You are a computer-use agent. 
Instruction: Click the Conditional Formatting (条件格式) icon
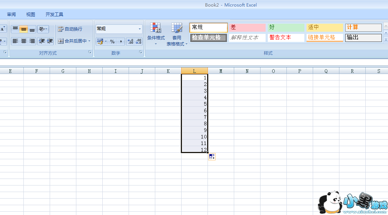click(156, 28)
